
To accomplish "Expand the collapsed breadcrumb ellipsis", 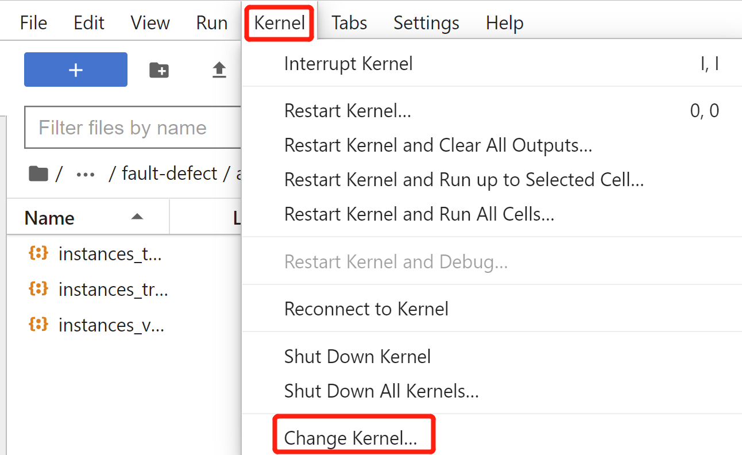I will 86,173.
